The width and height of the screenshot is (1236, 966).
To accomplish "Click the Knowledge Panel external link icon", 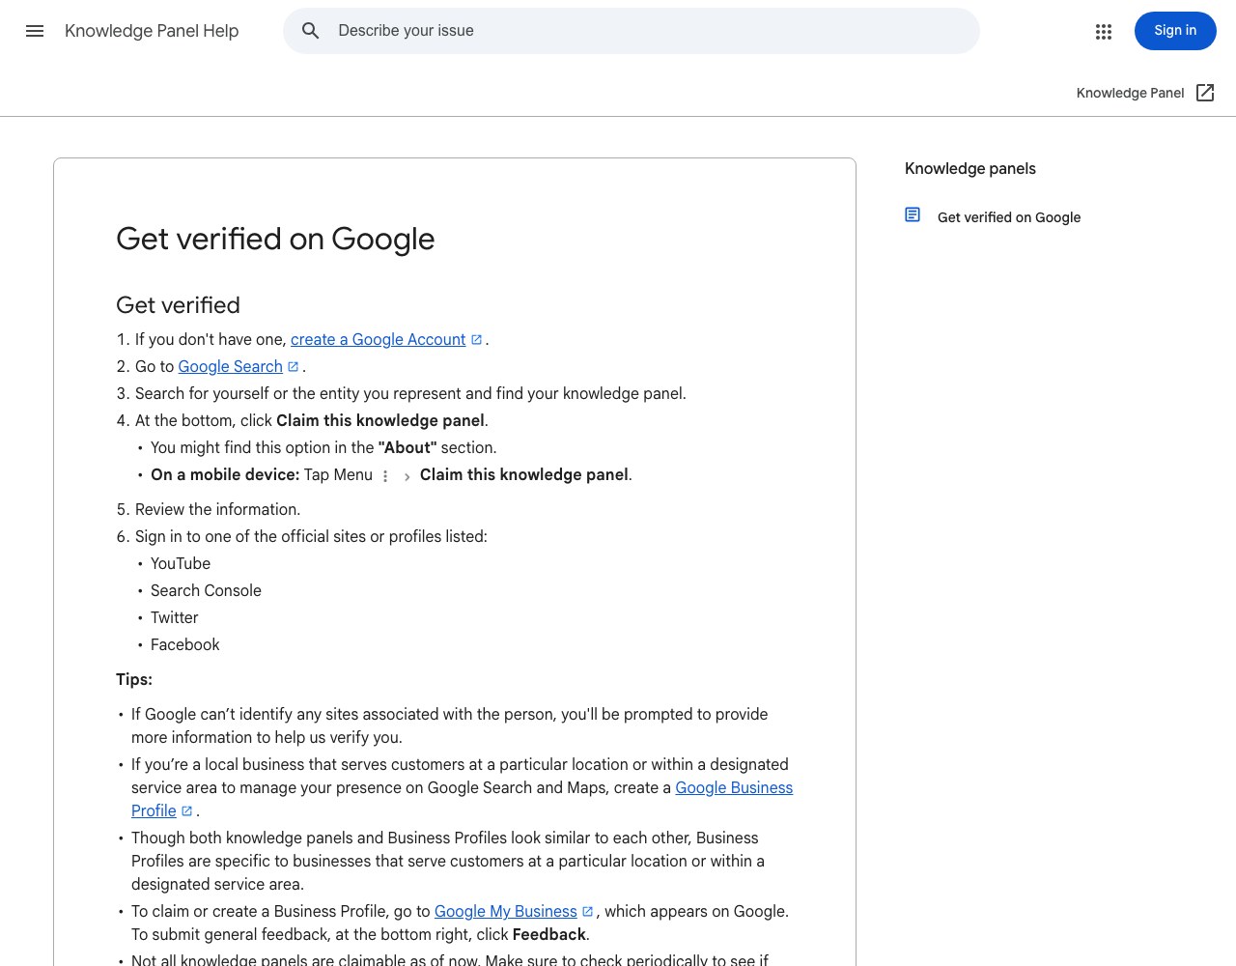I will tap(1205, 93).
